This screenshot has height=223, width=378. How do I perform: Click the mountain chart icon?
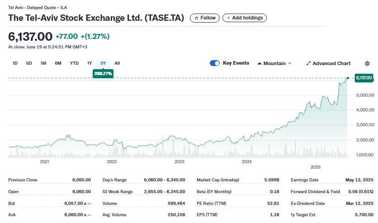(260, 63)
